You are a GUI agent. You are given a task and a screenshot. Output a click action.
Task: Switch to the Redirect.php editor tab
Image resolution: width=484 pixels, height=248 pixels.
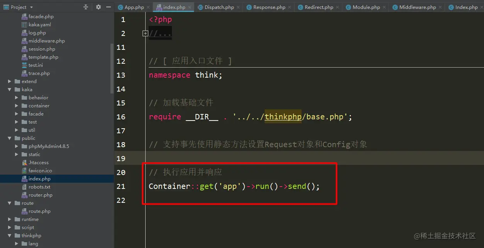point(319,7)
